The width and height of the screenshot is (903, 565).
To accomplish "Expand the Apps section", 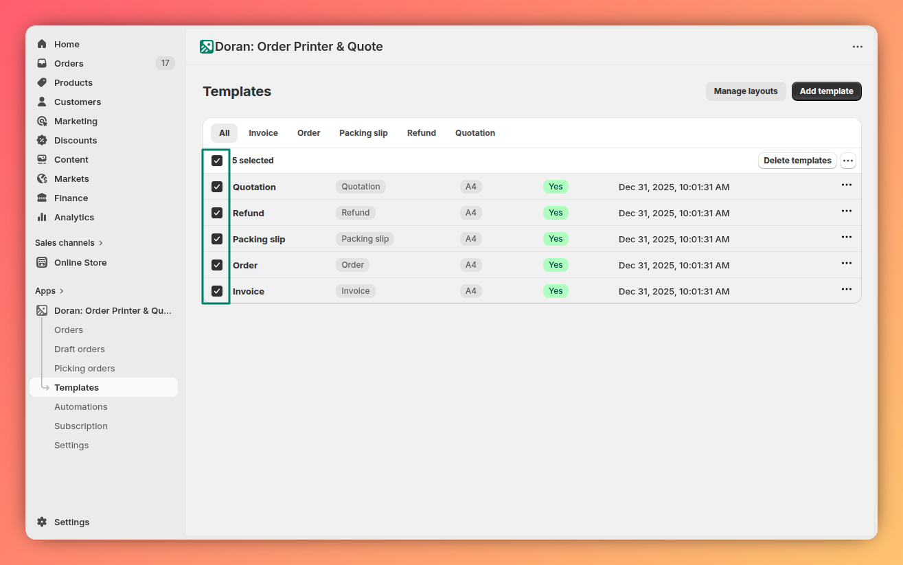I will 49,291.
